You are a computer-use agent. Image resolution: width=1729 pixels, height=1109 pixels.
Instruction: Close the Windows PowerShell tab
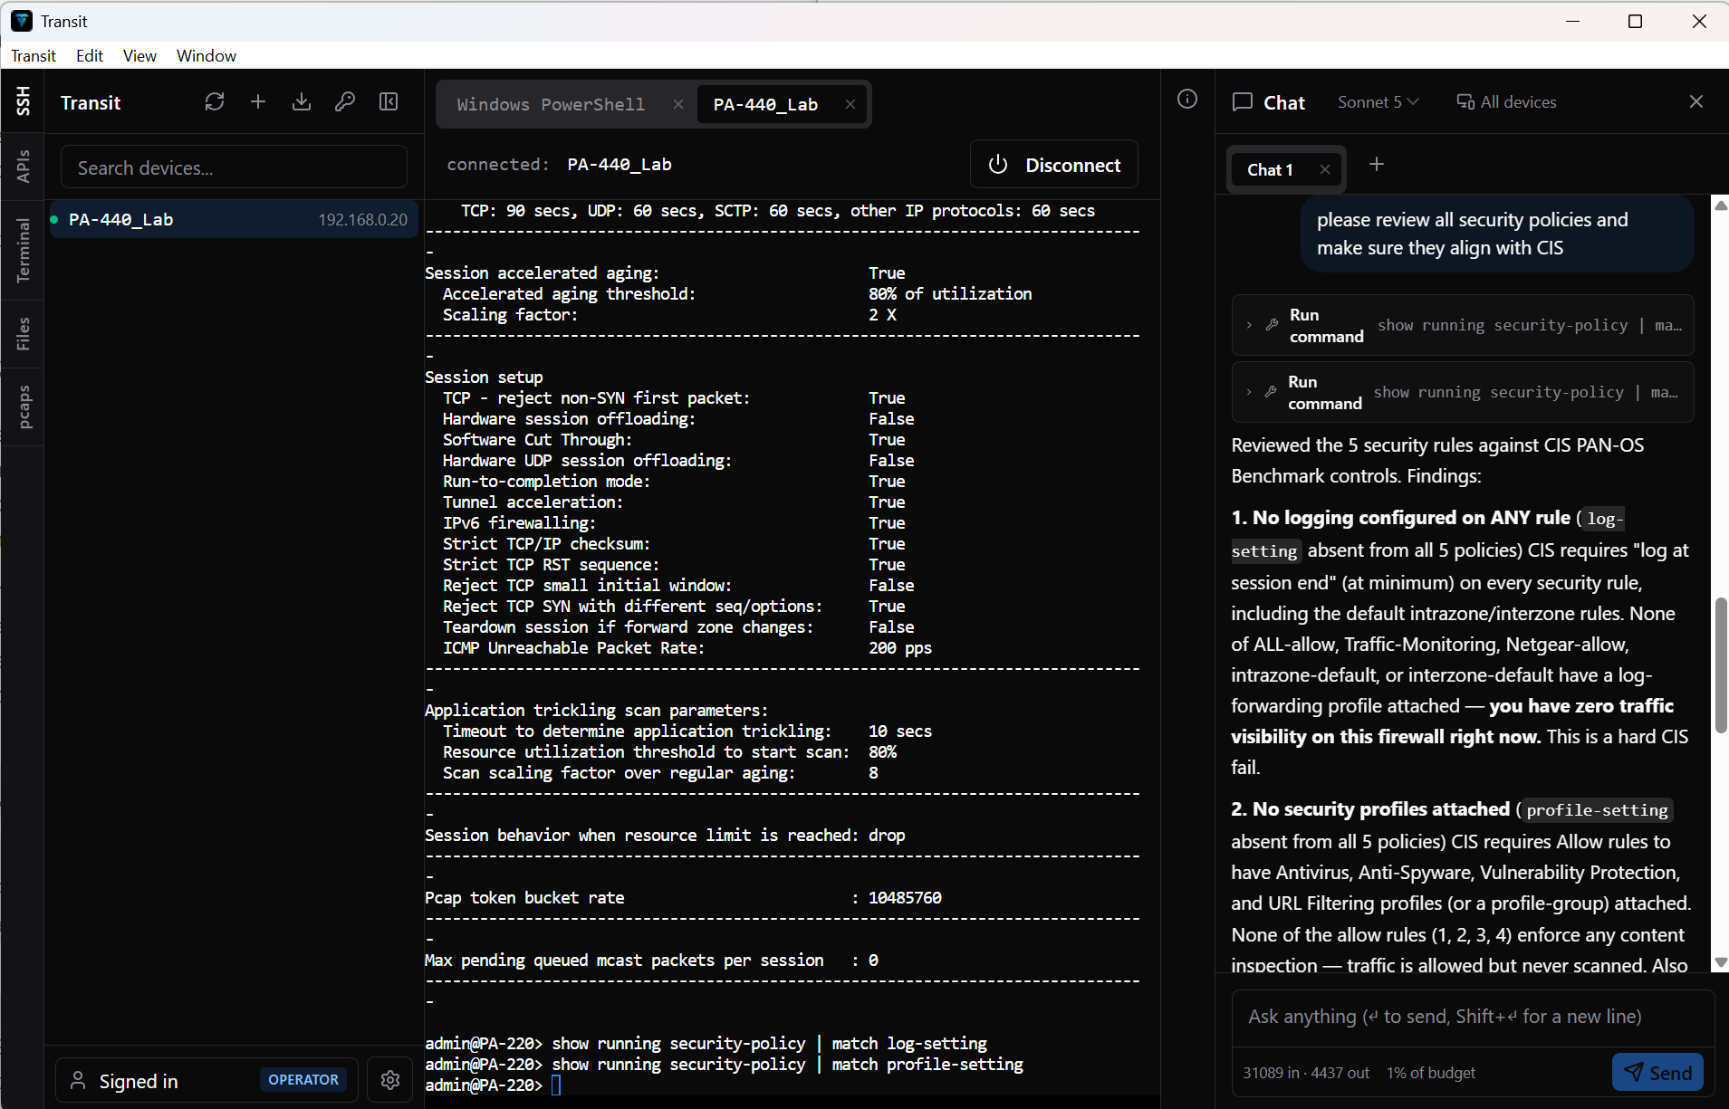678,104
